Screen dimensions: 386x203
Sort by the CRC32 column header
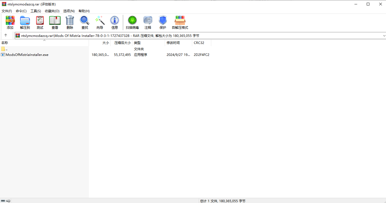(202, 43)
